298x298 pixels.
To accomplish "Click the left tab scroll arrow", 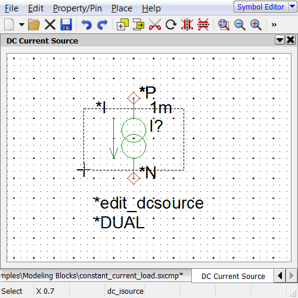I will [x=280, y=276].
